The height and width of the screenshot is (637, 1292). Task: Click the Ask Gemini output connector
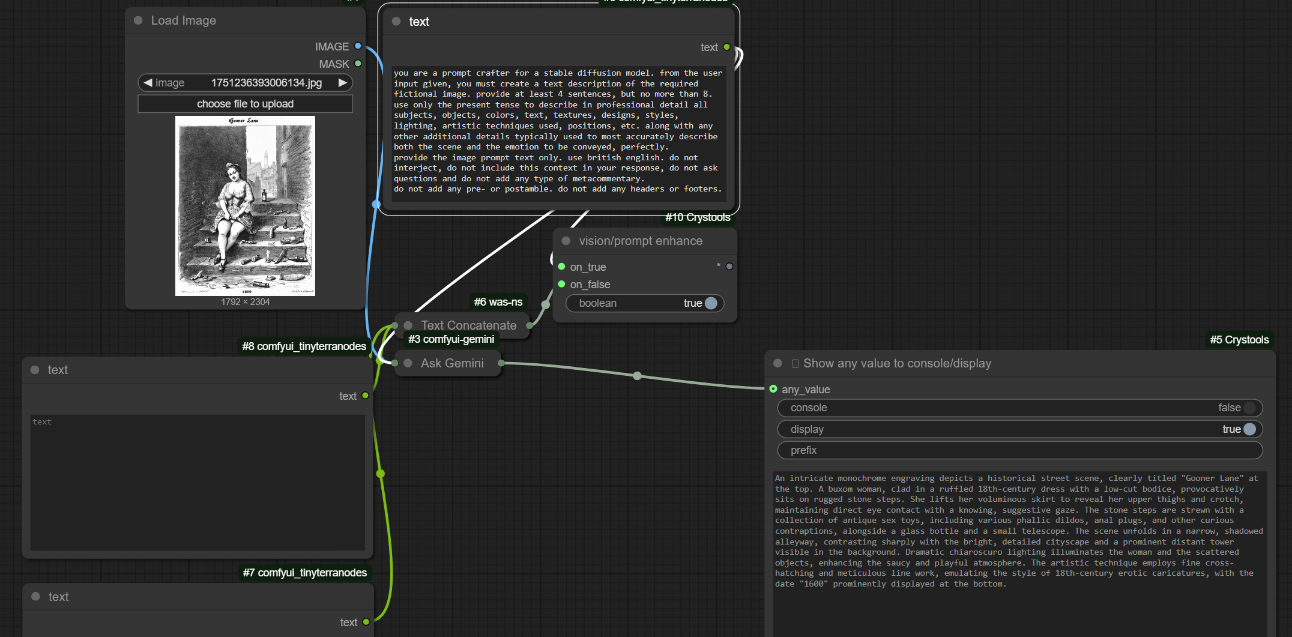(501, 363)
